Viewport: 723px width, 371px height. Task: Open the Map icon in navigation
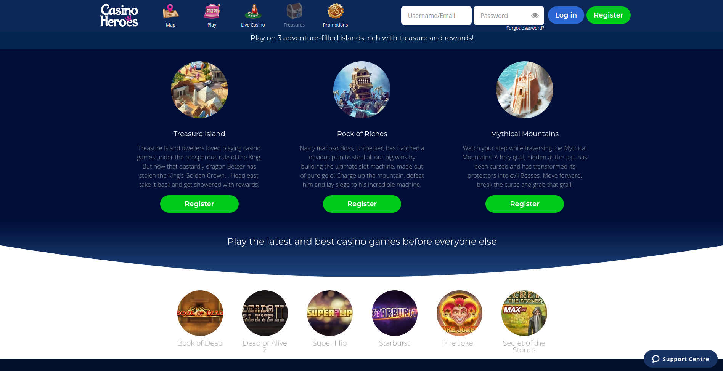point(170,11)
